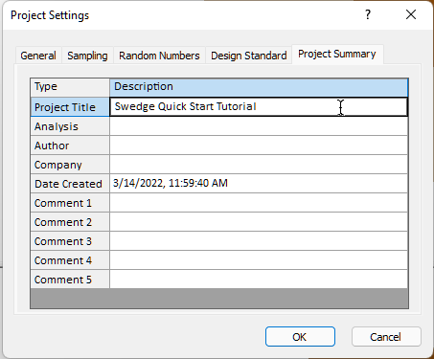Click the Comment 5 description cell
The height and width of the screenshot is (359, 434).
click(259, 280)
